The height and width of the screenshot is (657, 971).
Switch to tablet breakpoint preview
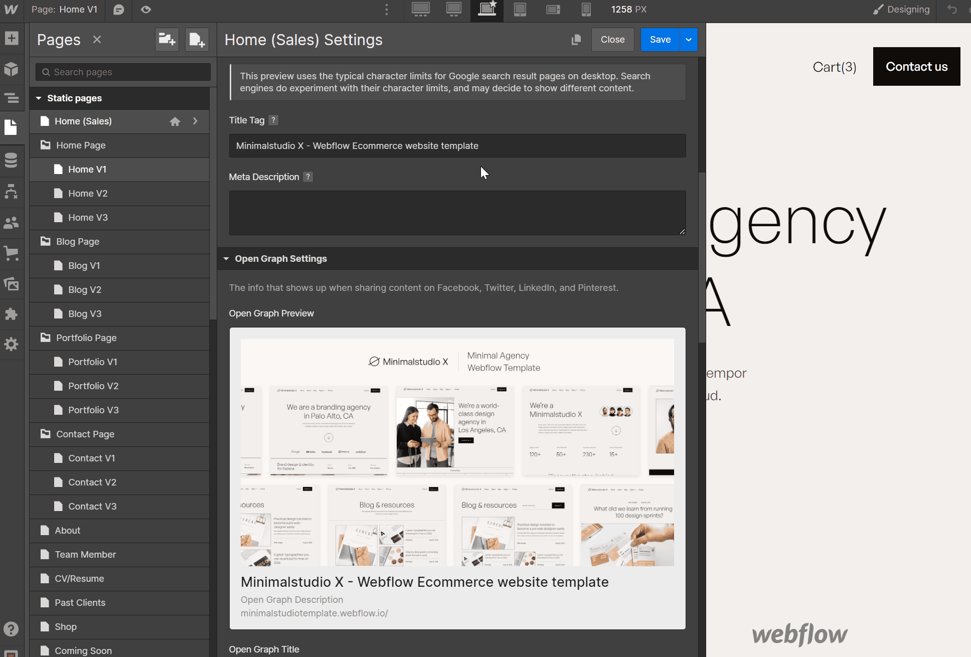(x=520, y=10)
